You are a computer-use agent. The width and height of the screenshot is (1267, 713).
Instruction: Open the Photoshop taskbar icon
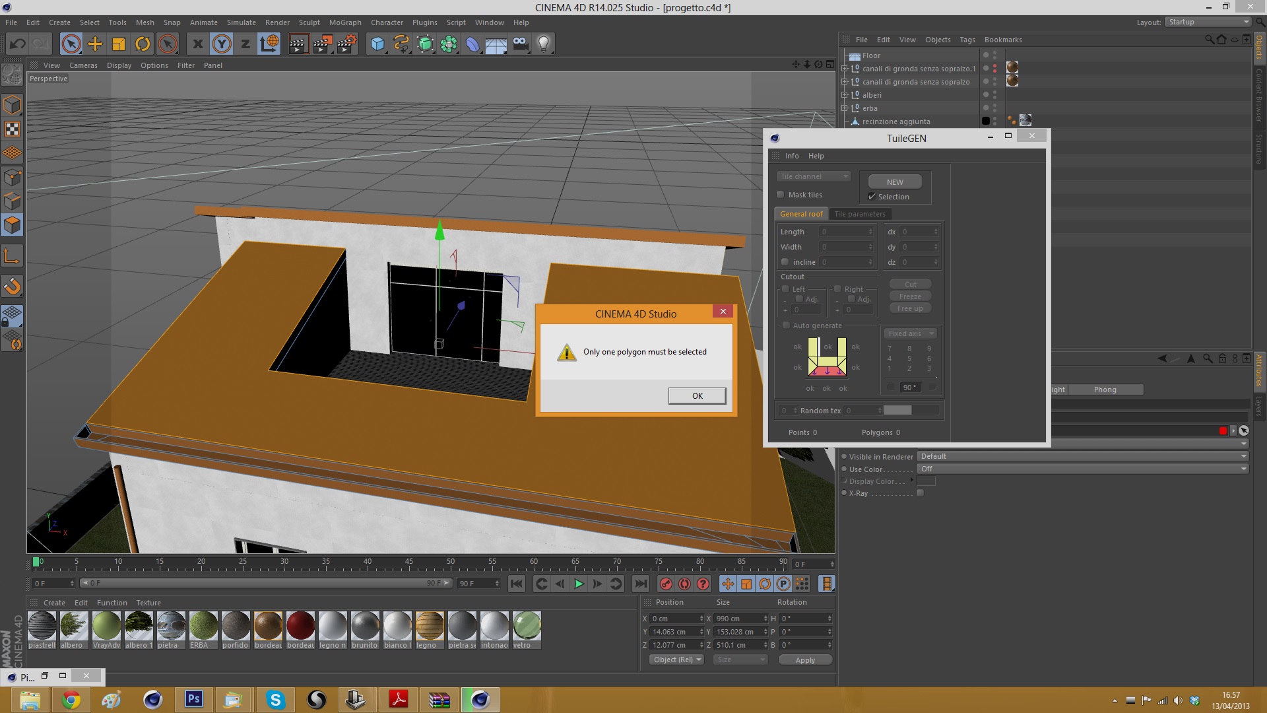[x=194, y=699]
